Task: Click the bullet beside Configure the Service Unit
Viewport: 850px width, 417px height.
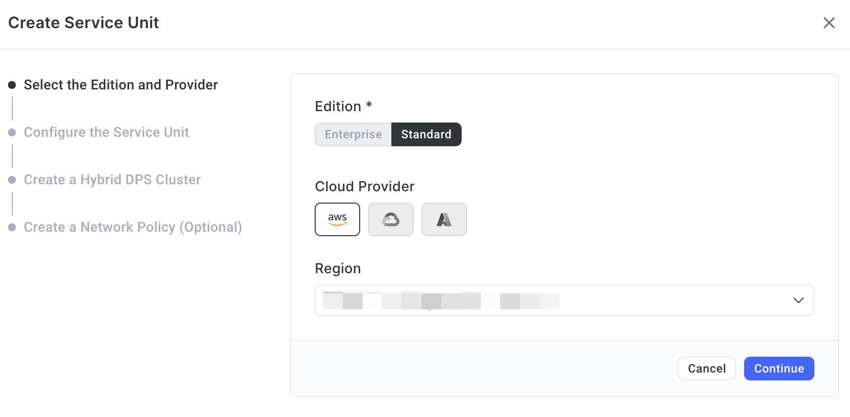Action: 12,132
